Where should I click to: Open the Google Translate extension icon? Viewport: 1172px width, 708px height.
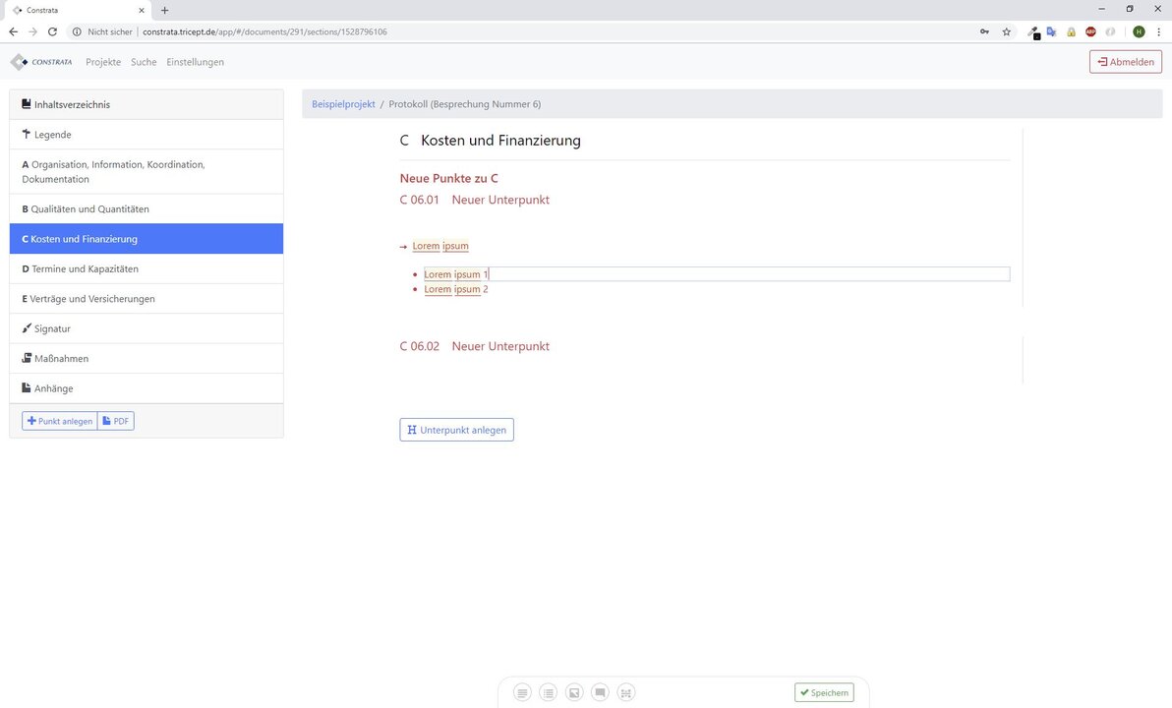1051,31
